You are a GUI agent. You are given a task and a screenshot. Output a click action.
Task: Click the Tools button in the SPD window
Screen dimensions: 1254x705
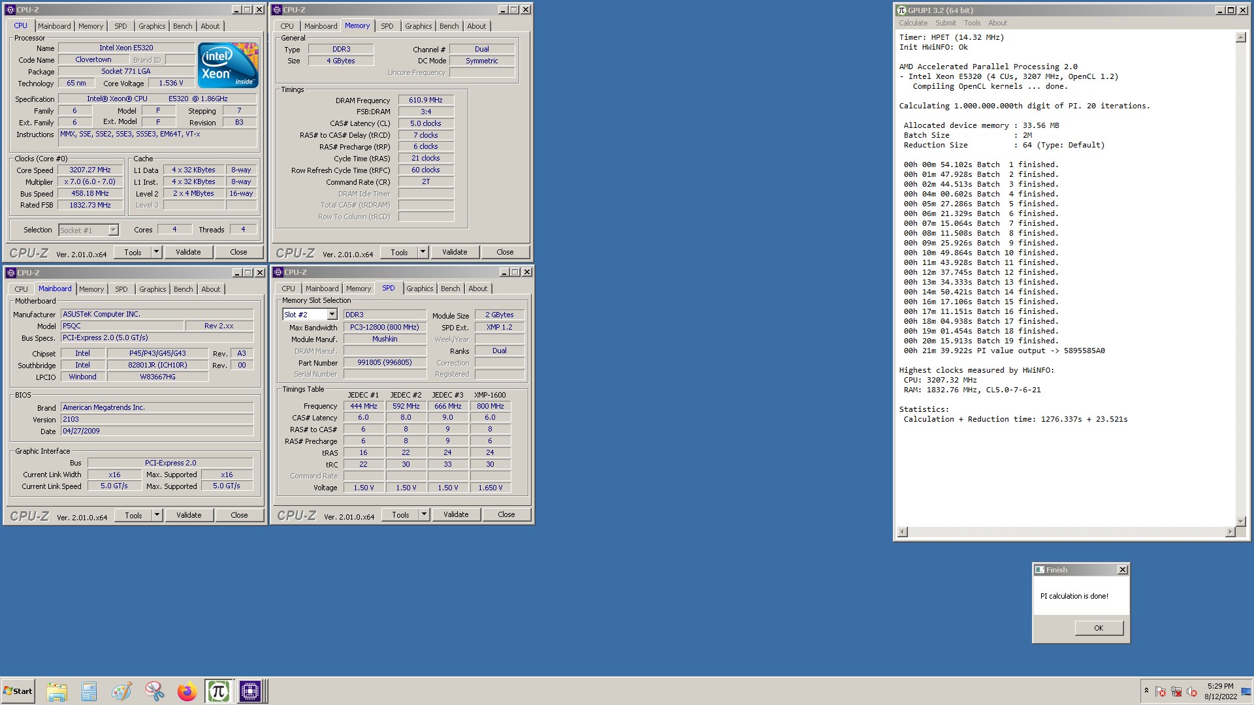(x=400, y=514)
